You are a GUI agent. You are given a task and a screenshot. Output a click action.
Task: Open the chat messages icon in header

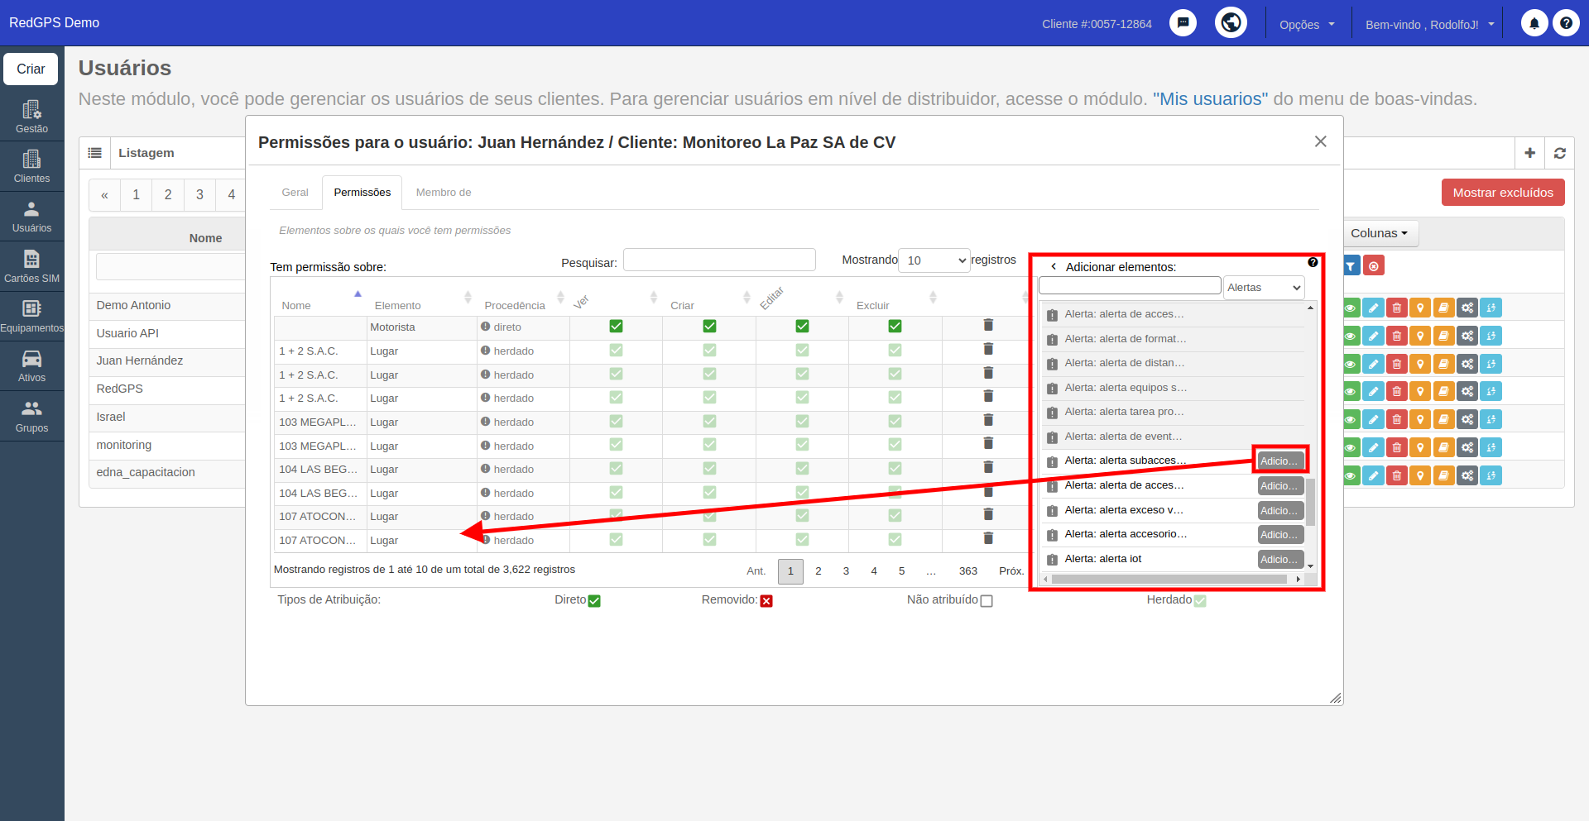coord(1183,22)
